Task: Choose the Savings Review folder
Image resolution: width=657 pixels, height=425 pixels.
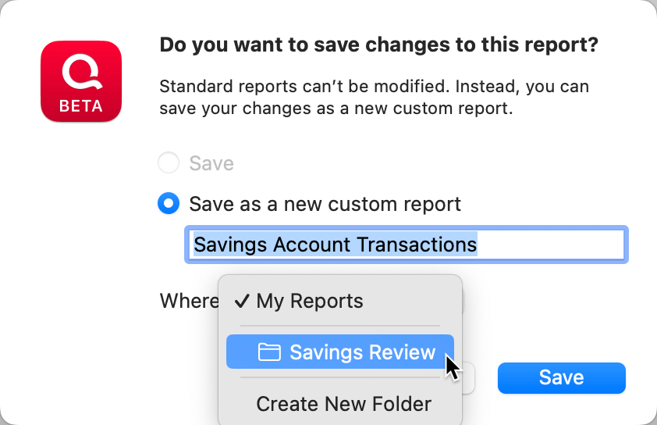Action: click(x=361, y=352)
